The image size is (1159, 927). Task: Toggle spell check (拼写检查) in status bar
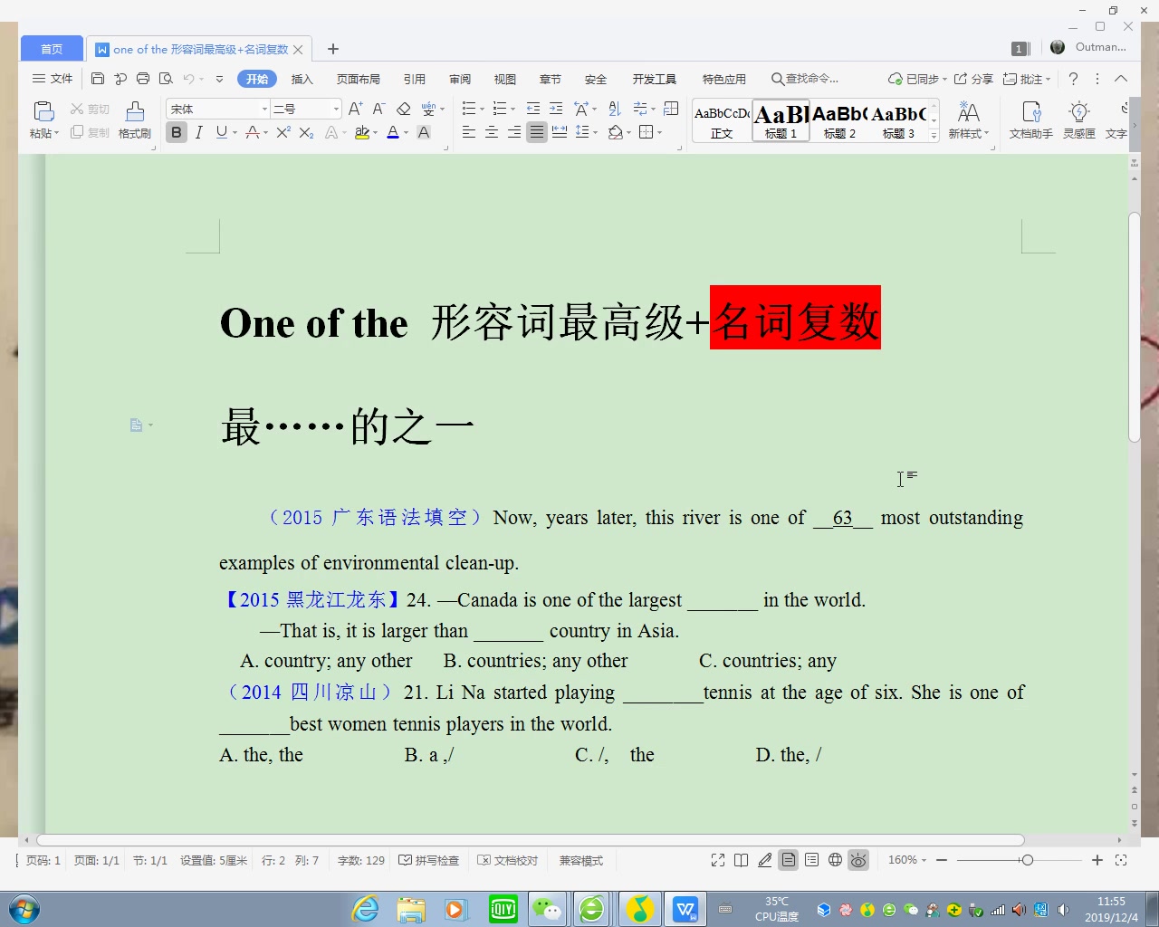(x=428, y=860)
